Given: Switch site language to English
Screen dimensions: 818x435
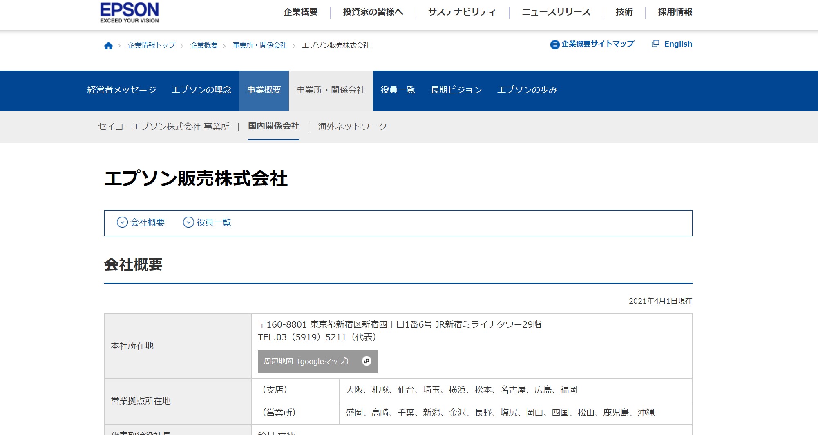Looking at the screenshot, I should (x=678, y=44).
